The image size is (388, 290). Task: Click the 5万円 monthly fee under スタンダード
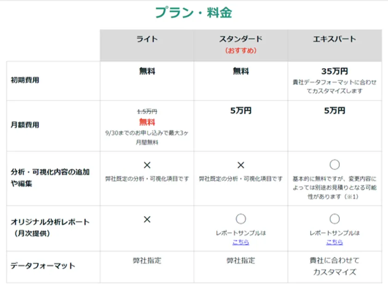[x=241, y=111]
